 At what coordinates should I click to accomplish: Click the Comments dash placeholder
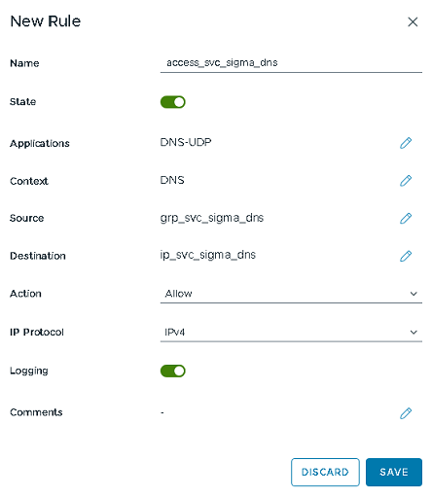pos(162,412)
